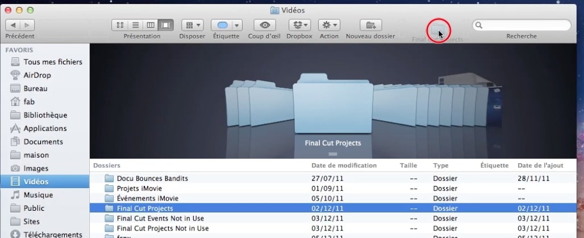Image resolution: width=584 pixels, height=238 pixels.
Task: Open Bibliothèque in sidebar
Action: pos(47,115)
